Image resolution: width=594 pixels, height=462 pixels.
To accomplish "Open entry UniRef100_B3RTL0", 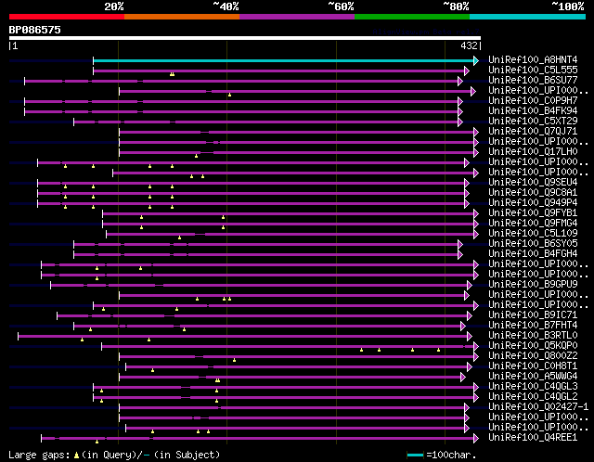I will click(533, 336).
